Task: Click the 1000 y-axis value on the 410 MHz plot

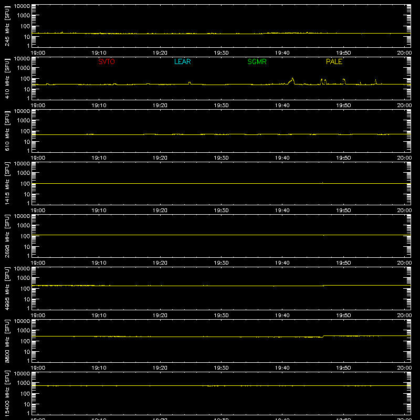Action: click(24, 68)
